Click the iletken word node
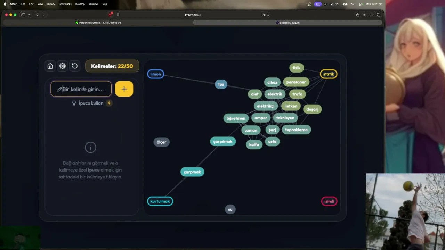Screen dimensions: 445x250 [291, 106]
